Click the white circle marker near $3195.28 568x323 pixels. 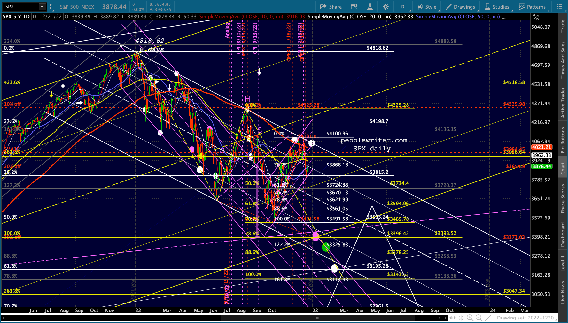[x=334, y=268]
